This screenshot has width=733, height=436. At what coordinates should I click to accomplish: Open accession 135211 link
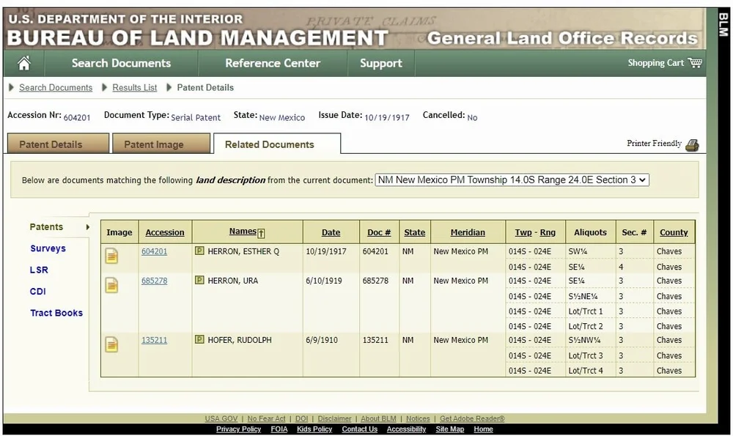(x=154, y=340)
